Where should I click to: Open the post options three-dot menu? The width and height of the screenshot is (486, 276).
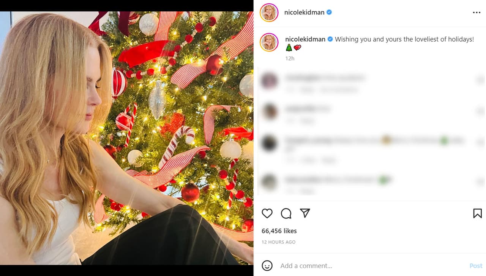476,12
